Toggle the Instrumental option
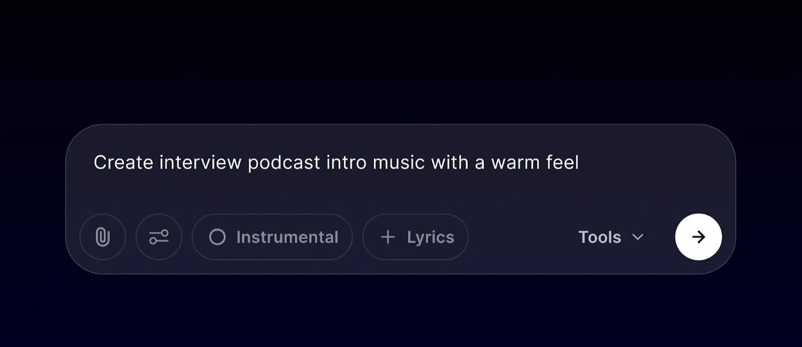The width and height of the screenshot is (802, 347). [x=272, y=237]
